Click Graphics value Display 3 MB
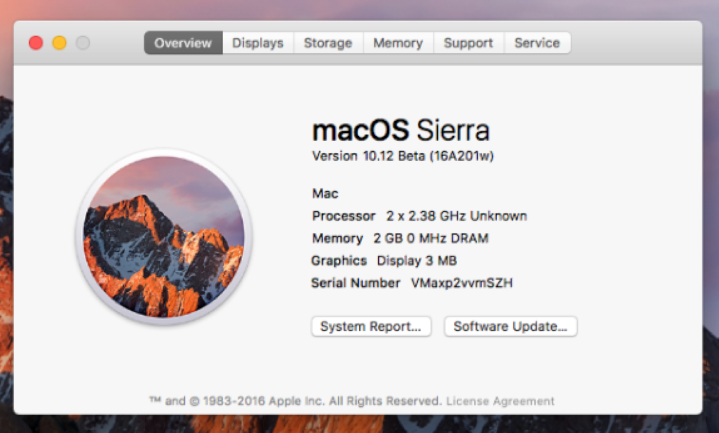Image resolution: width=719 pixels, height=433 pixels. [x=417, y=261]
